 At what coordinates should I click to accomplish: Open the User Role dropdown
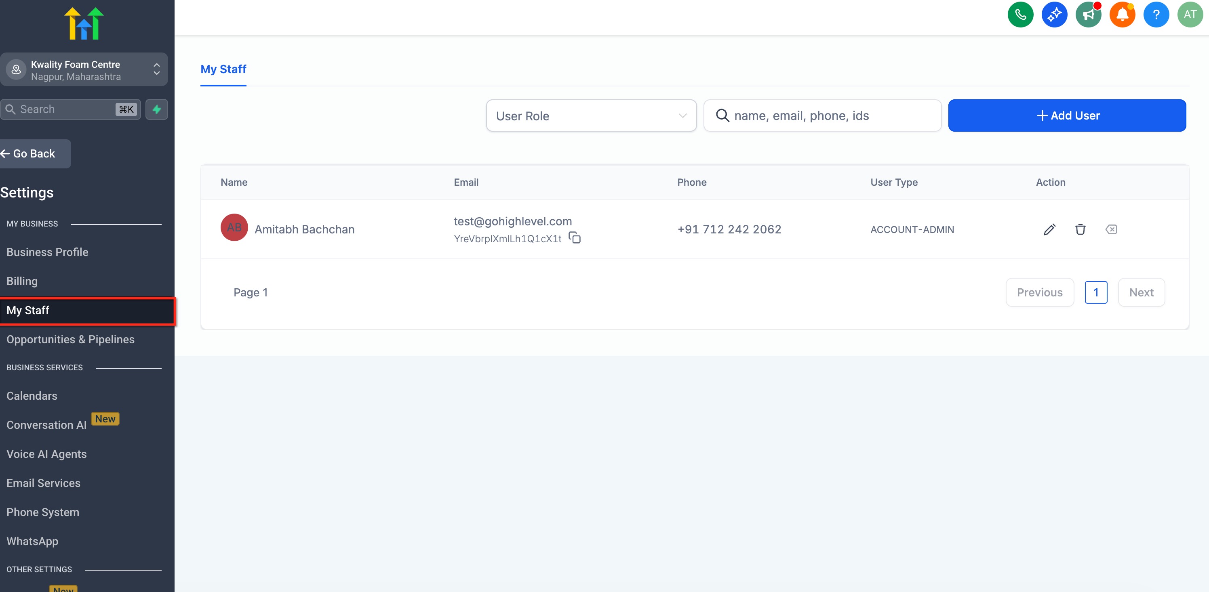(x=591, y=116)
